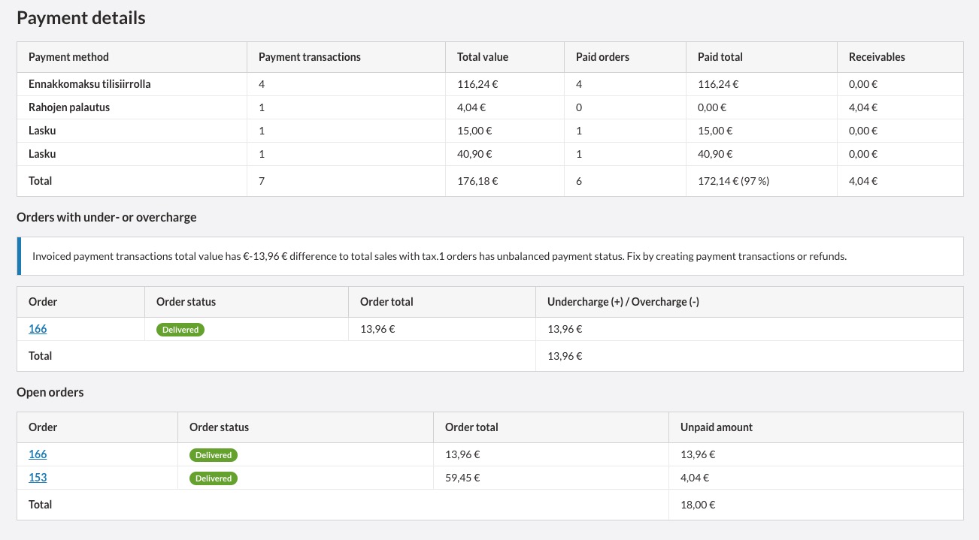
Task: Open order 166 in the under-/overcharge table
Action: pyautogui.click(x=38, y=329)
